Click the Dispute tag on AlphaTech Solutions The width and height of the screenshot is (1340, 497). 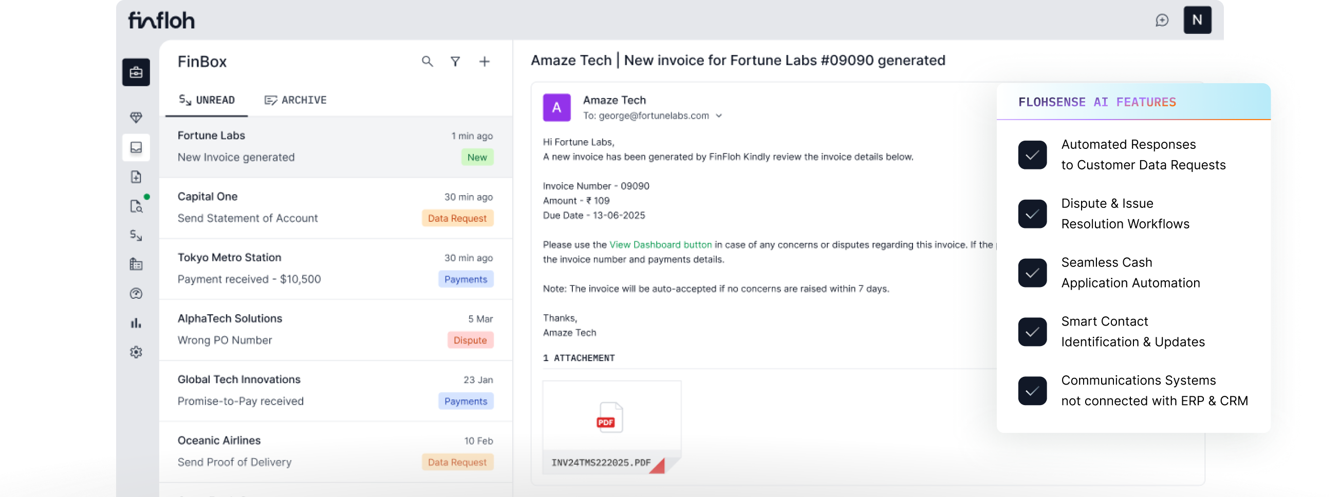click(470, 340)
